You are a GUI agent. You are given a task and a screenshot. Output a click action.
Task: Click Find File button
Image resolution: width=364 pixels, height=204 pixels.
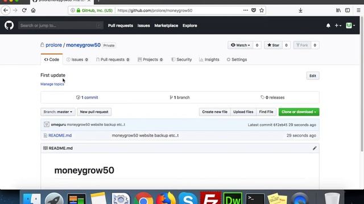pyautogui.click(x=266, y=112)
